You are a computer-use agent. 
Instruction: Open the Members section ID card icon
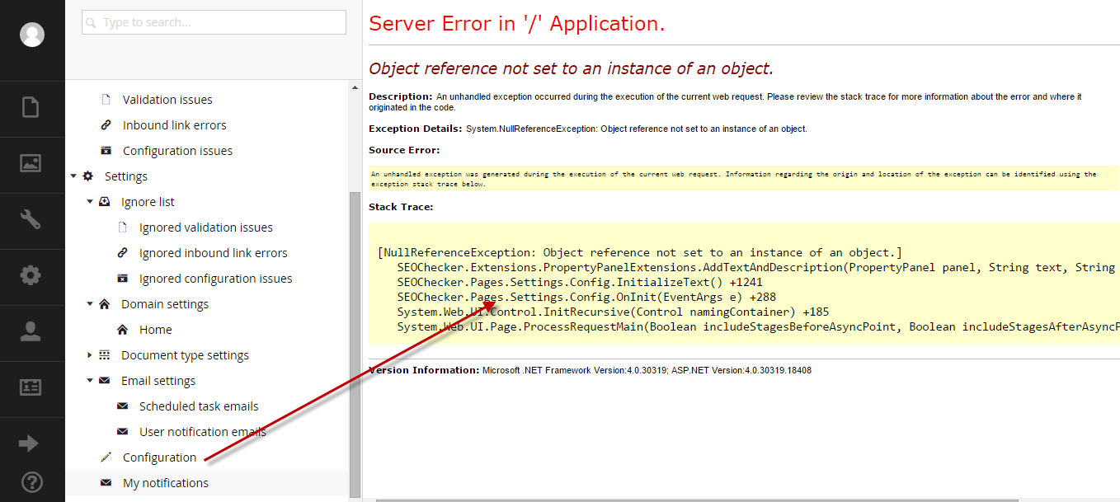point(31,387)
